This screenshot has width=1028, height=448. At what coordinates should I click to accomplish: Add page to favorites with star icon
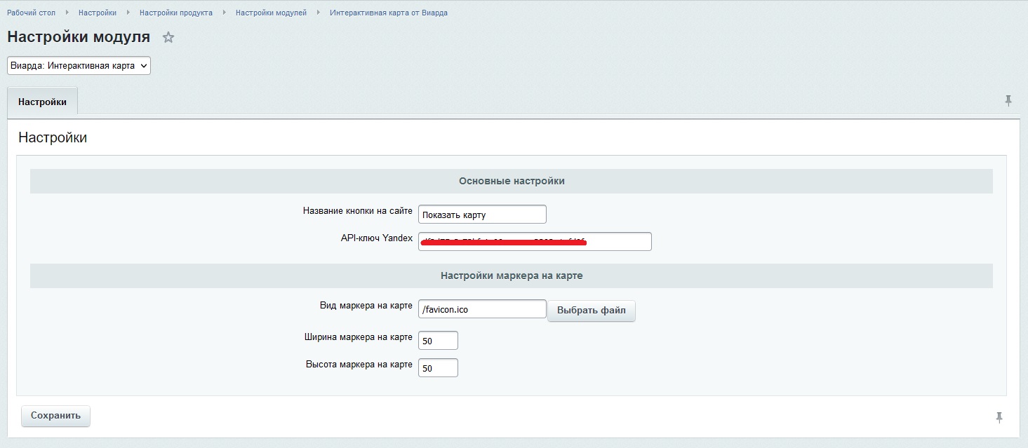tap(168, 38)
